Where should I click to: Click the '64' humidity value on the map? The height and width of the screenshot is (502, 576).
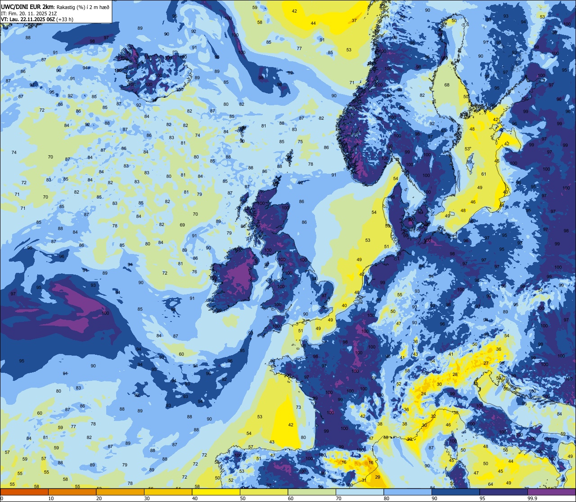coord(490,484)
